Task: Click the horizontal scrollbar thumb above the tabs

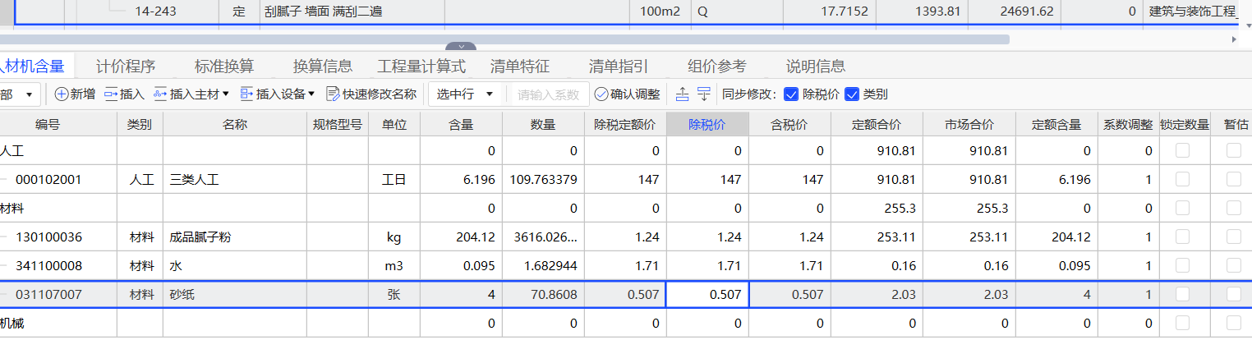Action: (x=504, y=39)
